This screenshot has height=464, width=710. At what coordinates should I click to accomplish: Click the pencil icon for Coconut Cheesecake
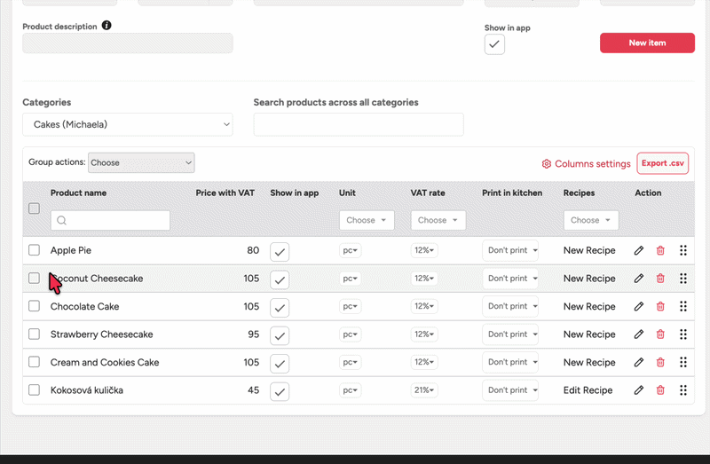point(639,279)
